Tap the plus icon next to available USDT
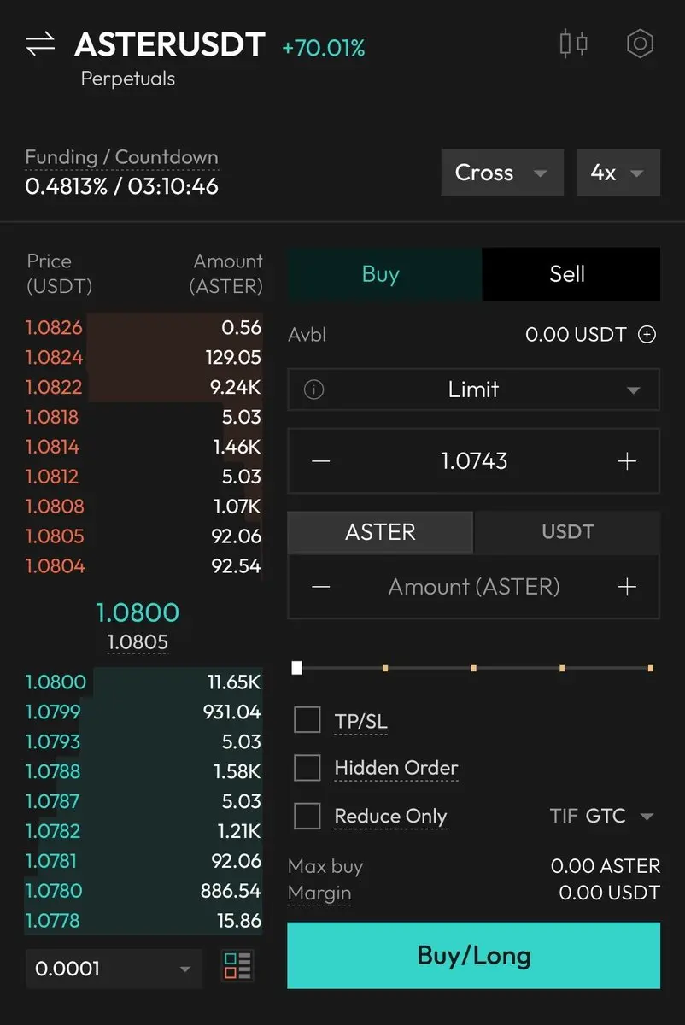 pyautogui.click(x=647, y=335)
